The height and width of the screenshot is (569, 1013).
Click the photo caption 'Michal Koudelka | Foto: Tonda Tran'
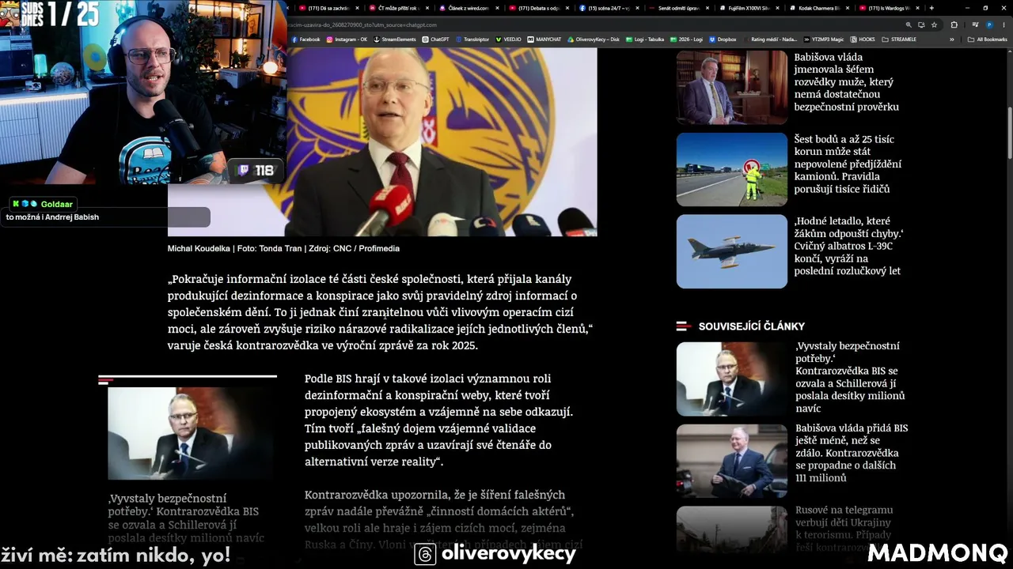click(283, 249)
